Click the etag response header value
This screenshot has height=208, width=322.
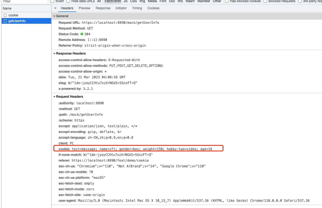(103, 83)
